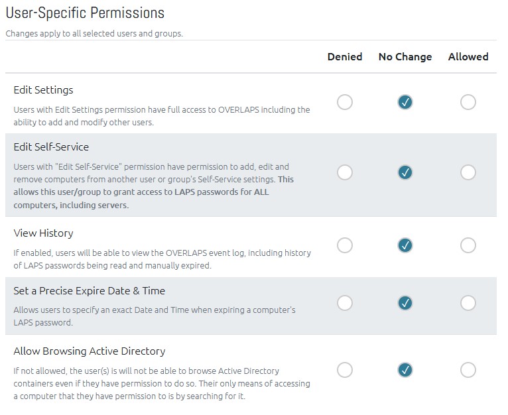The image size is (508, 415).
Task: Set Edit Settings to Denied
Action: (345, 102)
